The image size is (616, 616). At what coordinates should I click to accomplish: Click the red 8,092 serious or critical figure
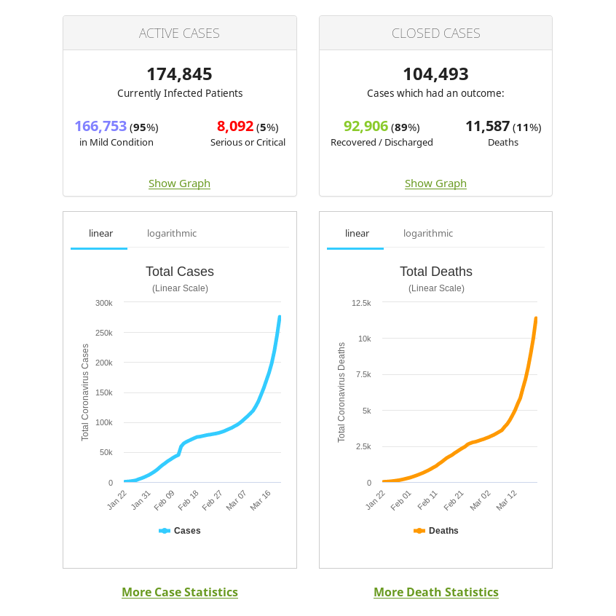tap(235, 127)
